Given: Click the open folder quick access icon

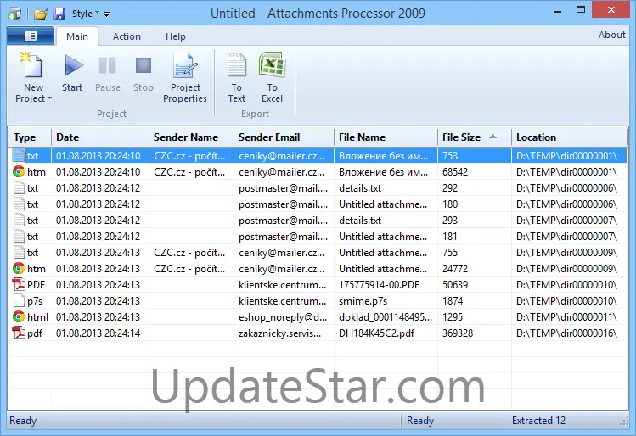Looking at the screenshot, I should pos(41,14).
